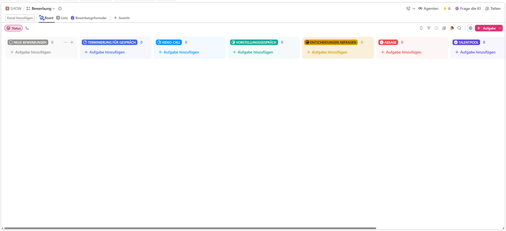Screen dimensions: 506x231
Task: Switch to the Board view tab
Action: tap(46, 18)
